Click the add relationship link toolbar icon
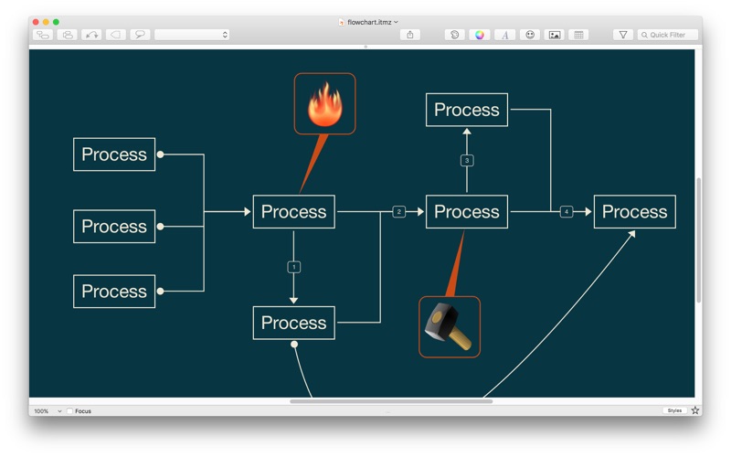The image size is (731, 457). [x=91, y=35]
